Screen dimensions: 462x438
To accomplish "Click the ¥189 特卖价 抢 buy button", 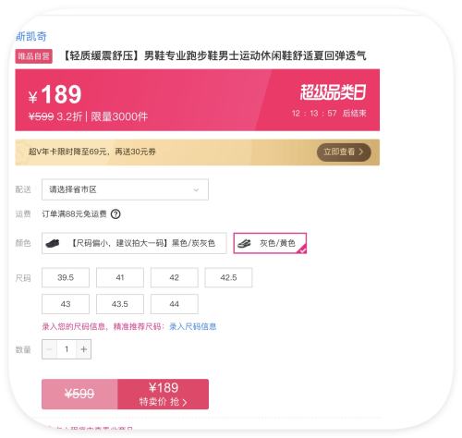I will coord(164,394).
